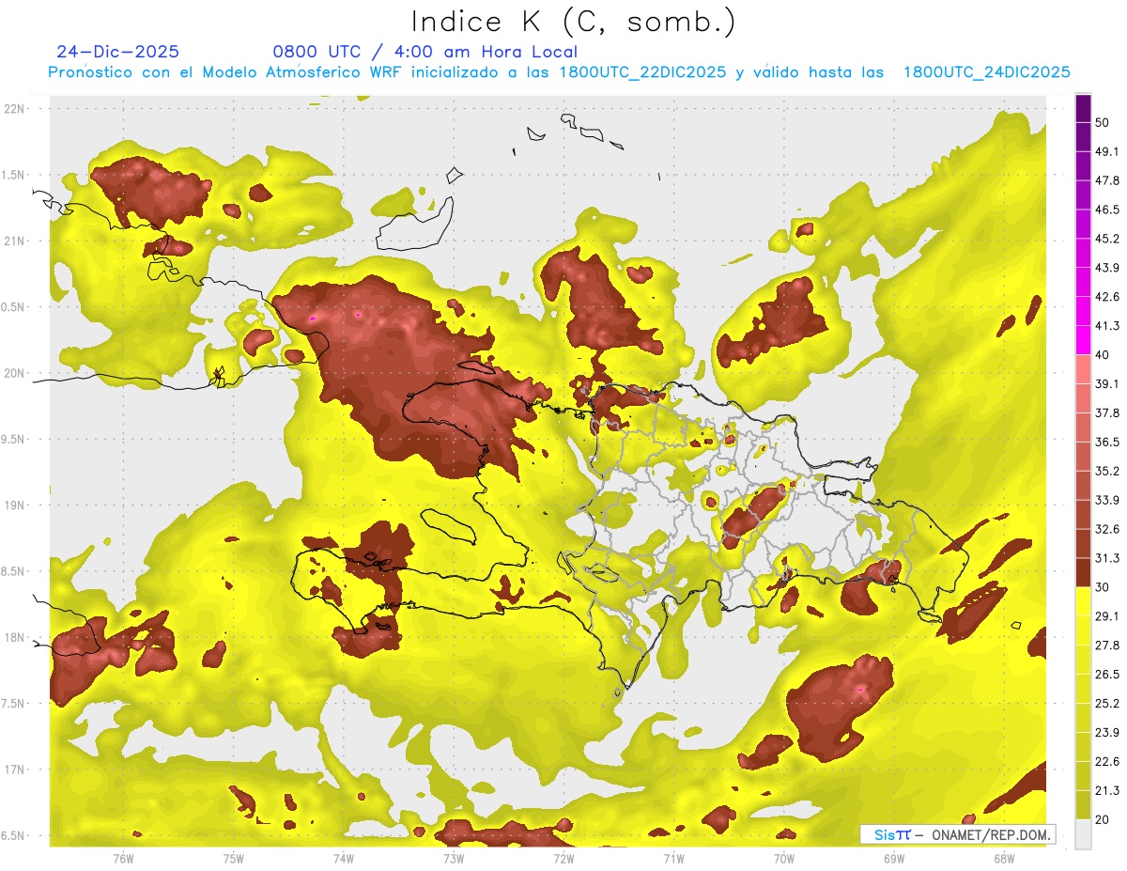
Task: Click the title 'Indice K (C, somb.)'
Action: [x=574, y=22]
